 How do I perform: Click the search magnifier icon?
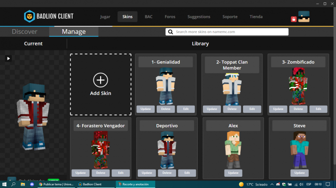pos(170,32)
